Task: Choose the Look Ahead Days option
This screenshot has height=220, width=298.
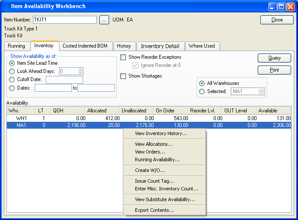Action: (12, 71)
